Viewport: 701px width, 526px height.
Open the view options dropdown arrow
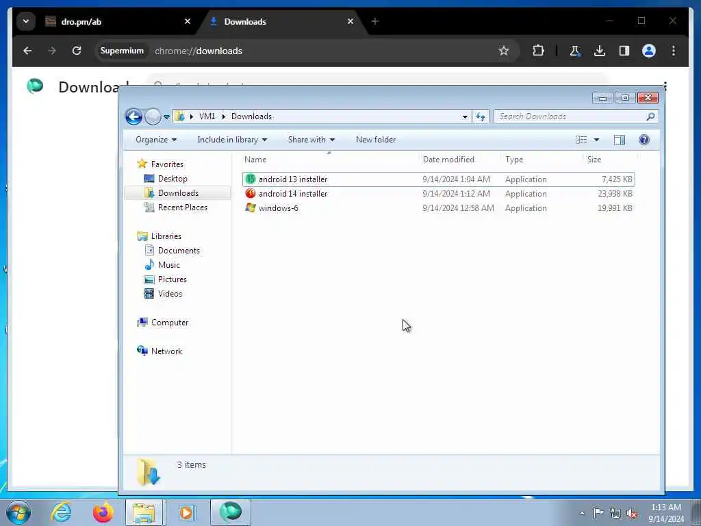point(596,140)
